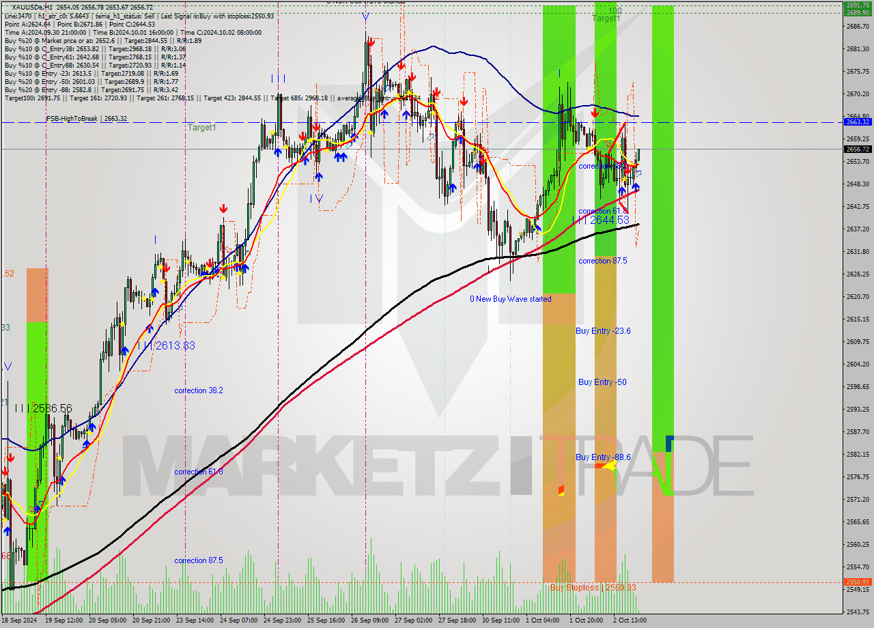Click the 2620.70 price axis value

coord(858,297)
